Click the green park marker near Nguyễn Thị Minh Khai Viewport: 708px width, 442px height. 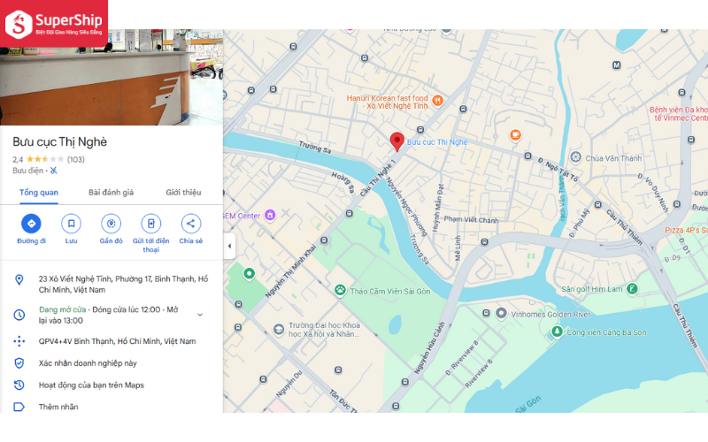click(249, 273)
